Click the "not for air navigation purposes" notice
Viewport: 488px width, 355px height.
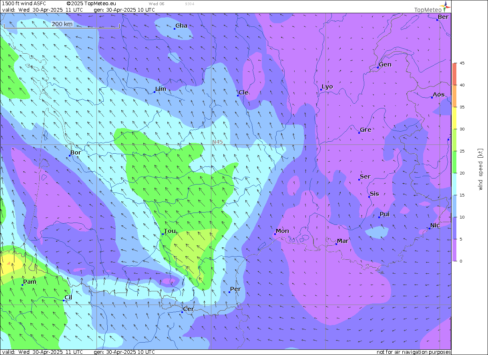414,352
